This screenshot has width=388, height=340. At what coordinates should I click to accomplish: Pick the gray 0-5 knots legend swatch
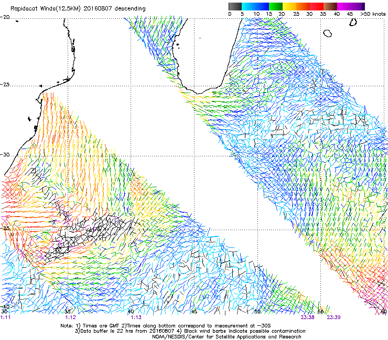pyautogui.click(x=235, y=6)
